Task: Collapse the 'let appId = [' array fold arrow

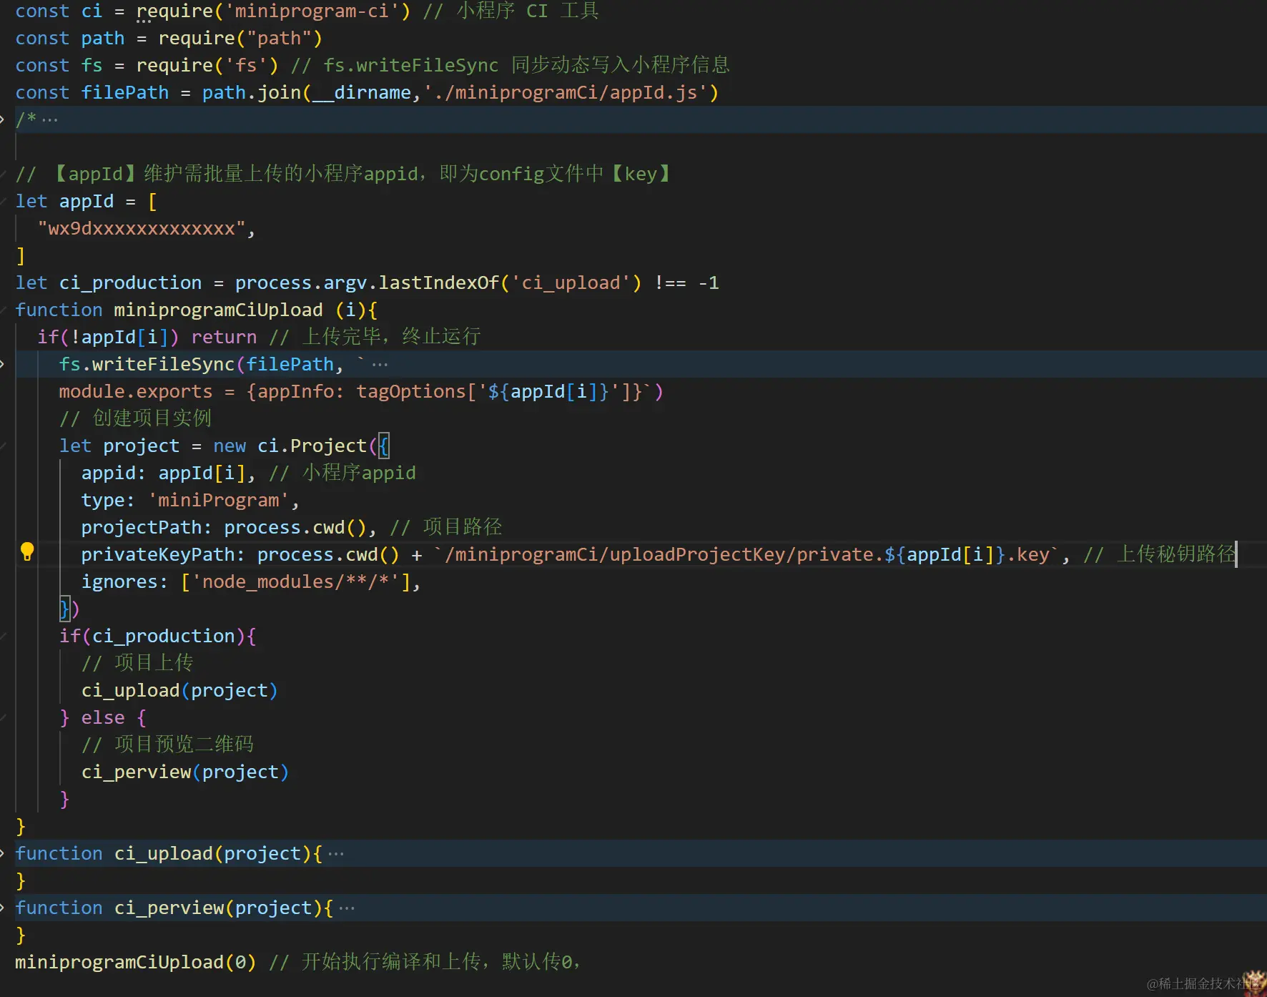Action: click(4, 201)
